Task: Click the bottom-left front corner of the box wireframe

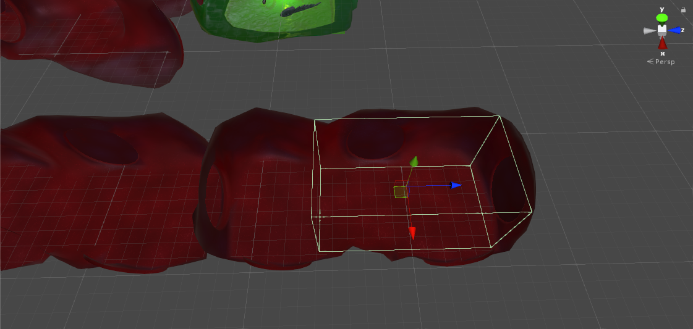Action: tap(318, 251)
